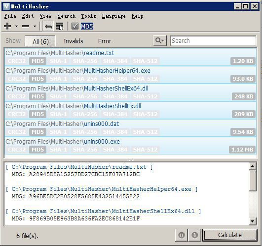The image size is (262, 246).
Task: Click the 93.0 KB size badge
Action: [243, 79]
